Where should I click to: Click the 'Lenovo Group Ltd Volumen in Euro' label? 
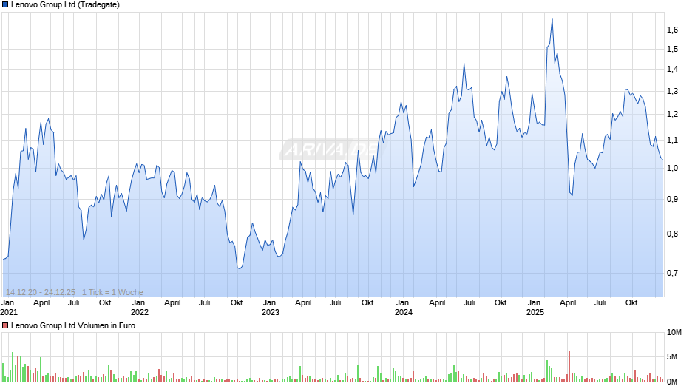[73, 325]
